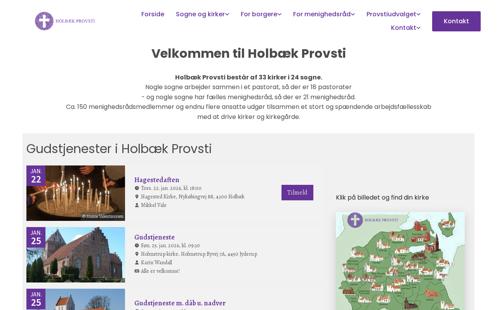Expand the For menighedsråd chevron

click(x=353, y=14)
